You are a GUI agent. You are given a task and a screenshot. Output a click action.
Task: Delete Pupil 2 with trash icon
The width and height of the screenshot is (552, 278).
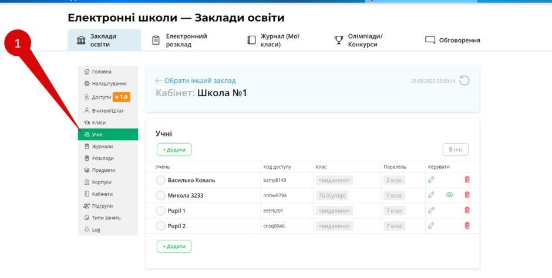(x=467, y=226)
